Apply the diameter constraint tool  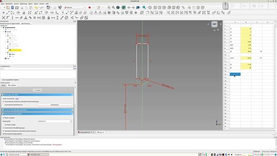(x=66, y=18)
